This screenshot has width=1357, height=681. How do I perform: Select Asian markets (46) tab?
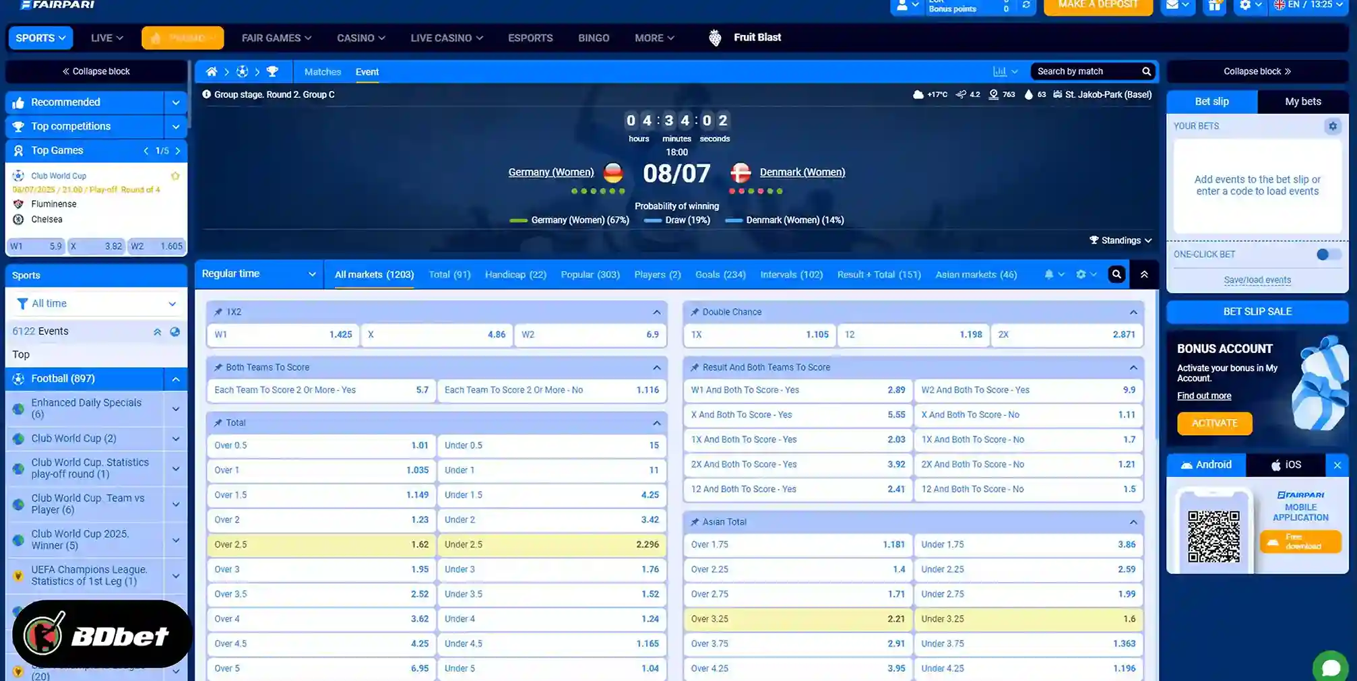[x=976, y=275]
